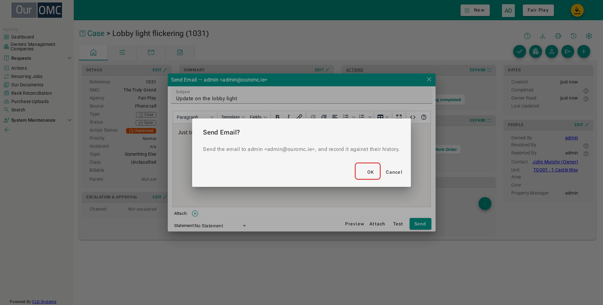Open the Fields dropdown in editor toolbar

(258, 117)
